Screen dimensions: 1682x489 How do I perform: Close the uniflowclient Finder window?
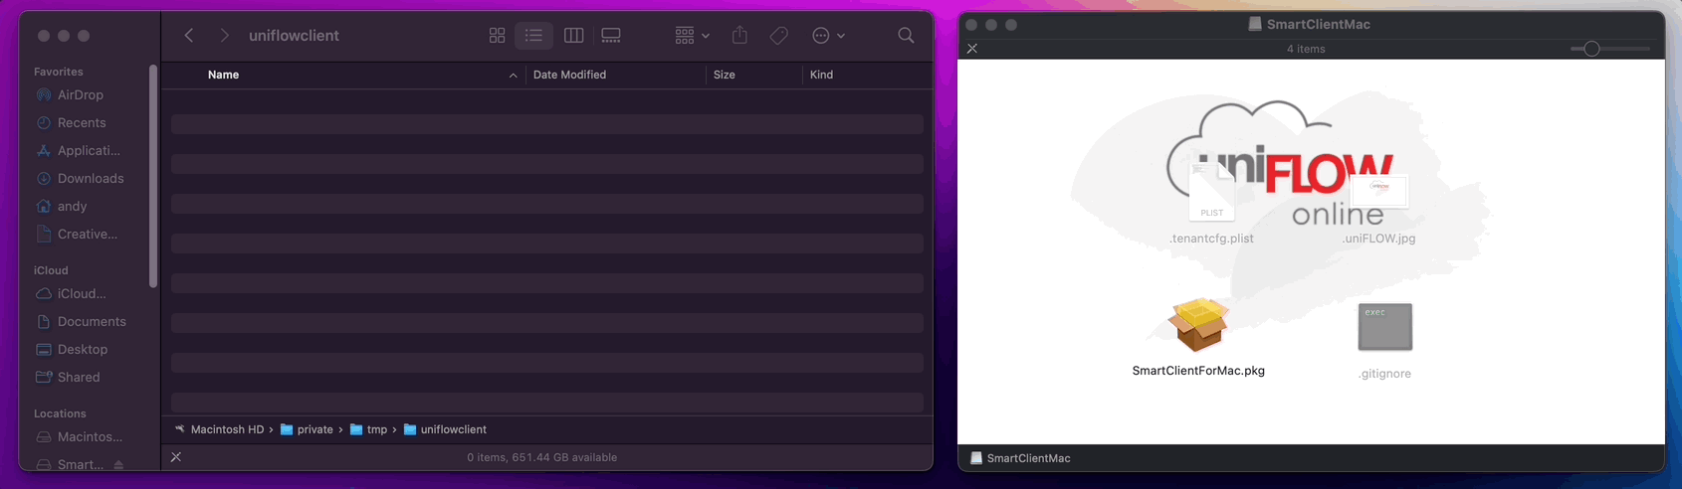point(44,36)
